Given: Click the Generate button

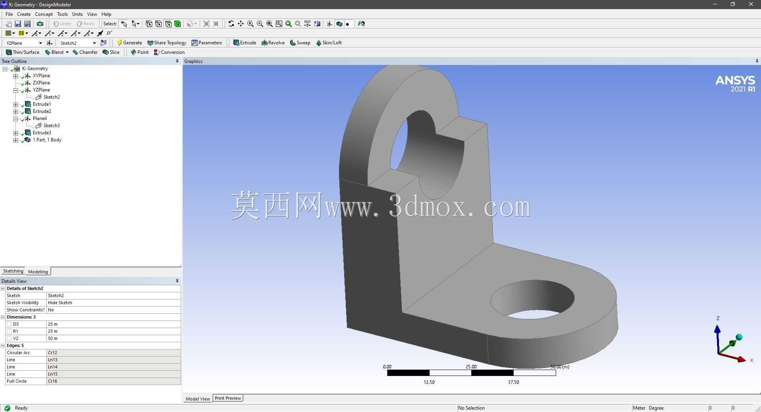Looking at the screenshot, I should coord(129,43).
